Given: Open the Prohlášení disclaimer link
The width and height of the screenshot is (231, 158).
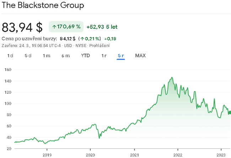Looking at the screenshot, I should click(100, 45).
